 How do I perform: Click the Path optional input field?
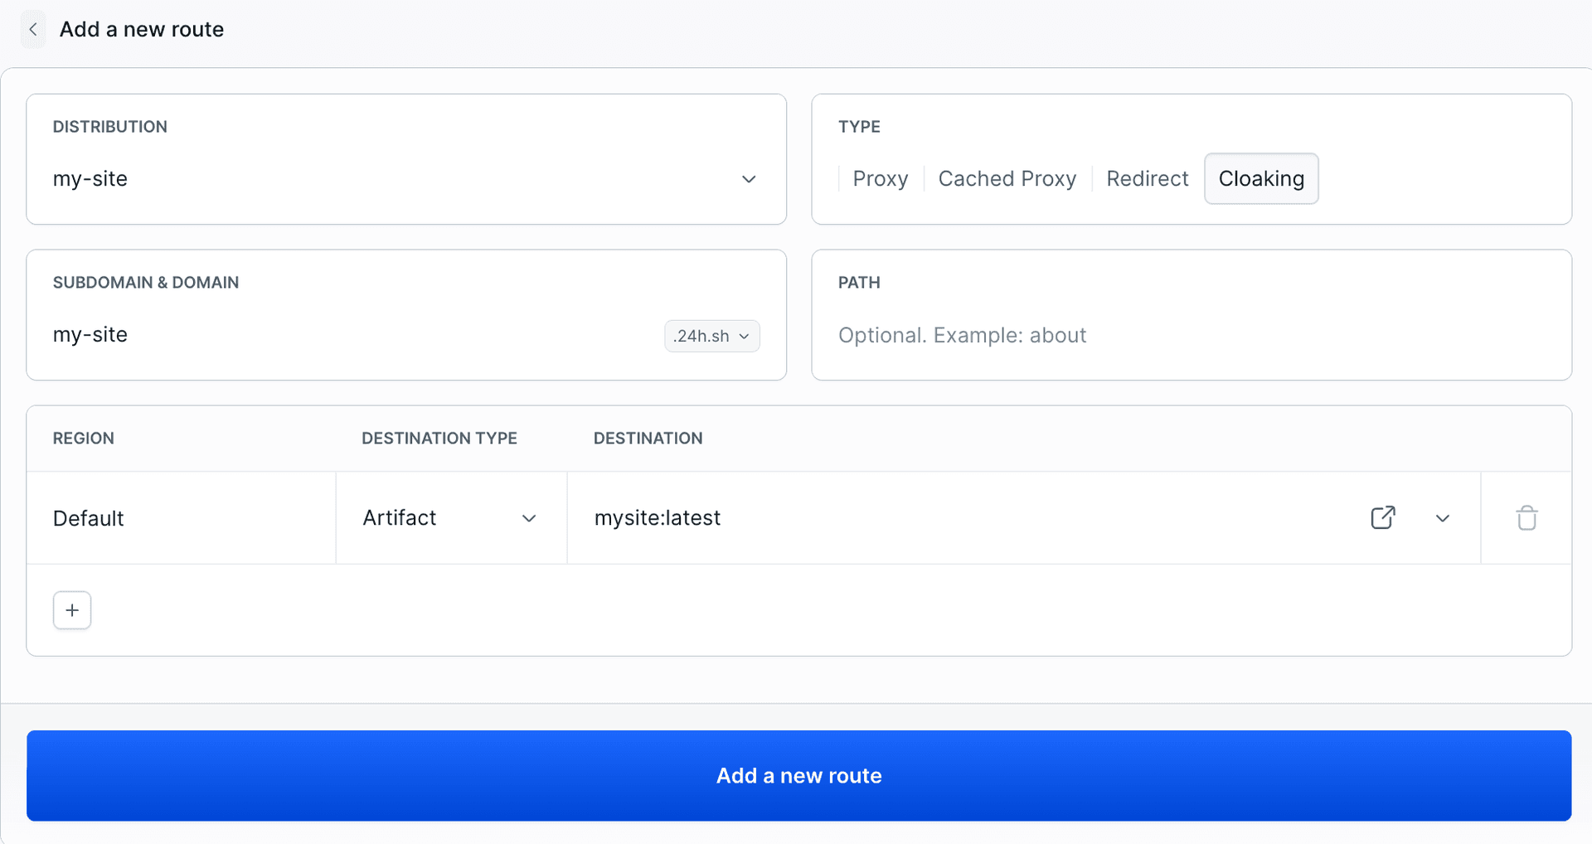1192,335
